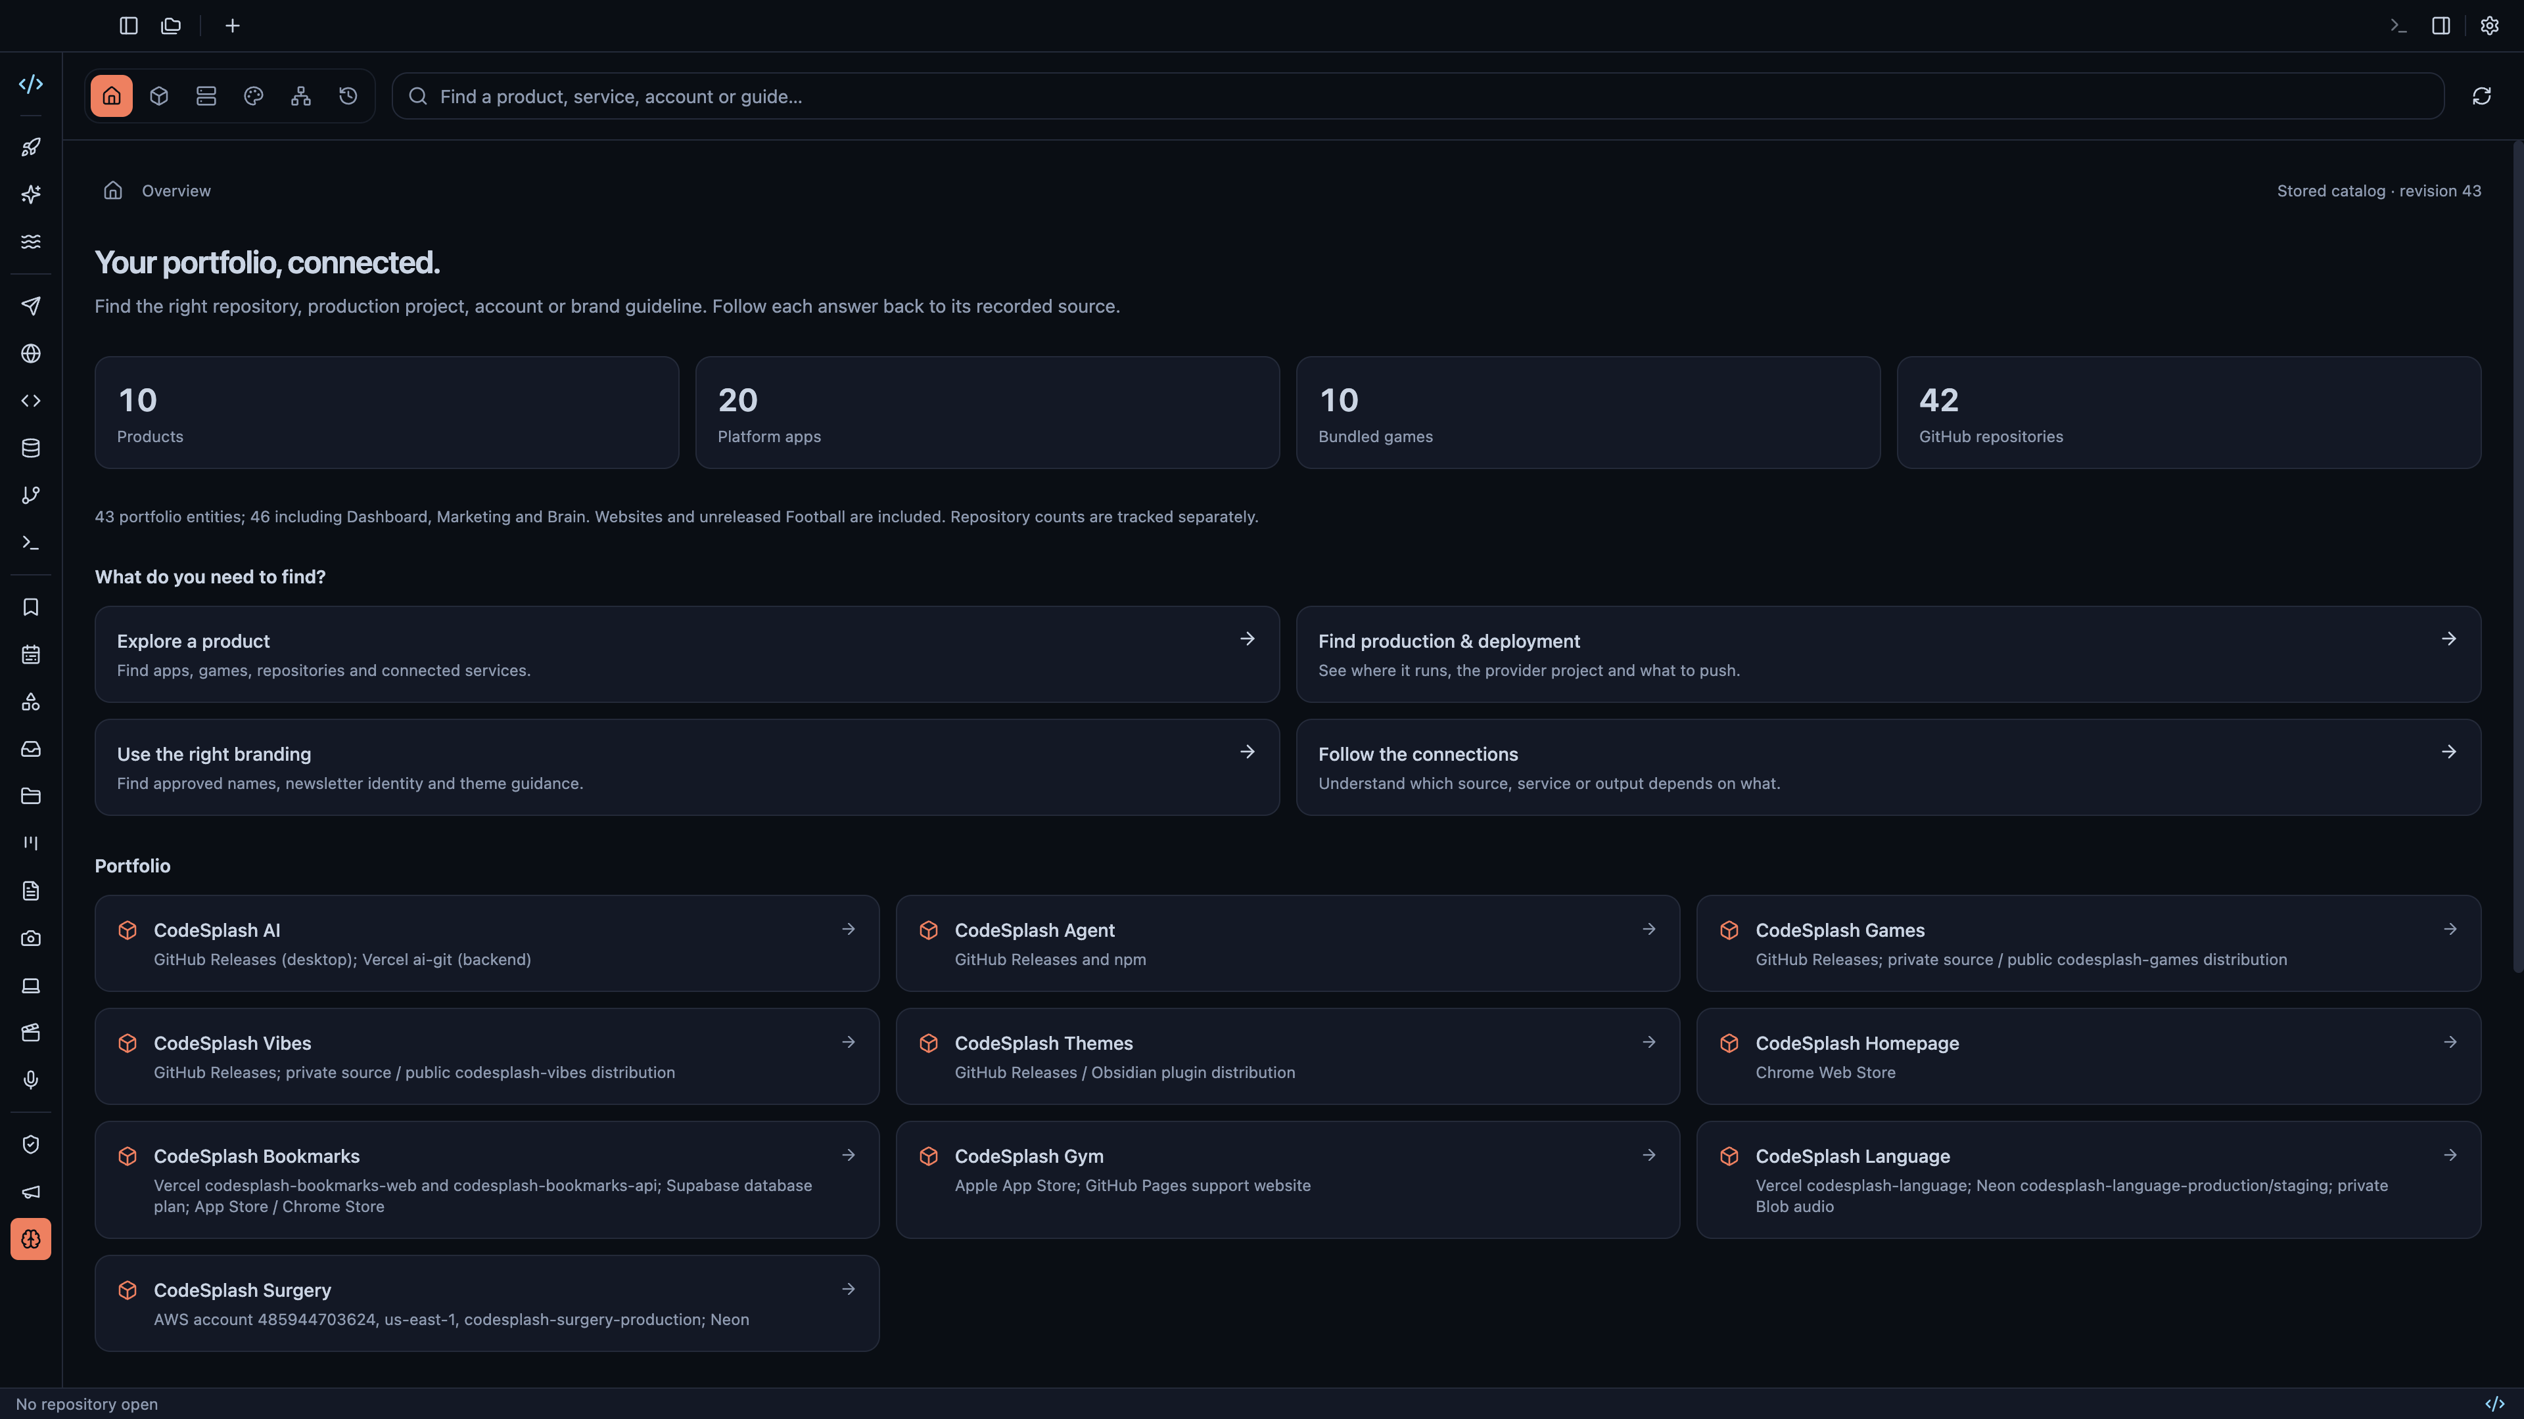The image size is (2524, 1419).
Task: Open the microphone icon in left sidebar
Action: [30, 1079]
